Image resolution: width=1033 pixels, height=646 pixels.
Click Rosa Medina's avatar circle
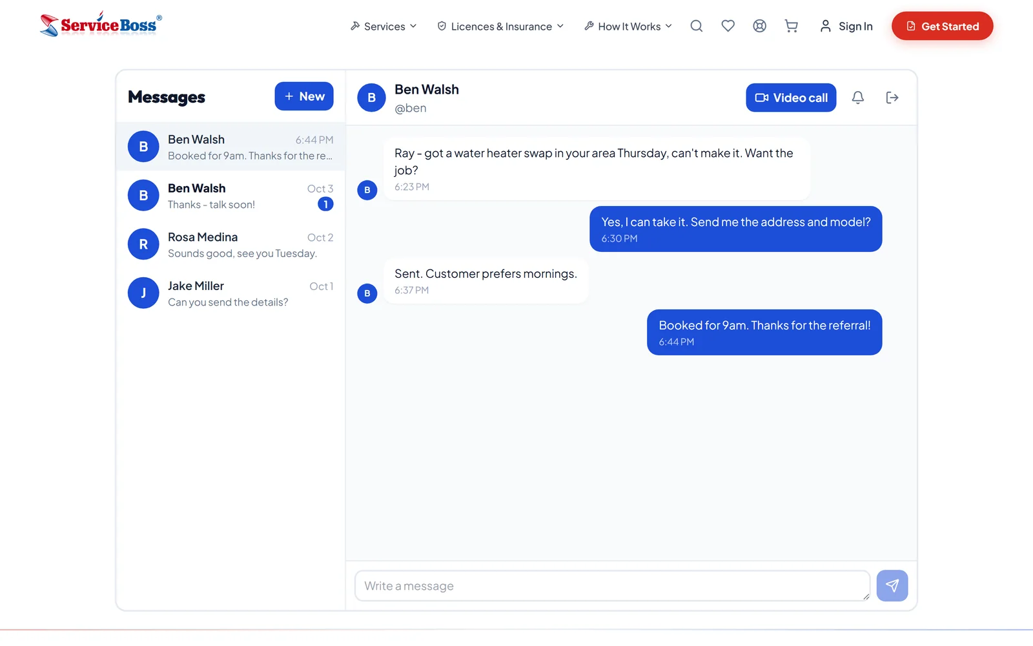click(x=143, y=244)
